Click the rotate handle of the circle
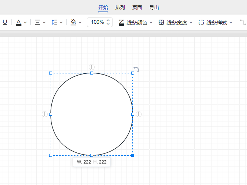The image size is (247, 185). [x=136, y=69]
